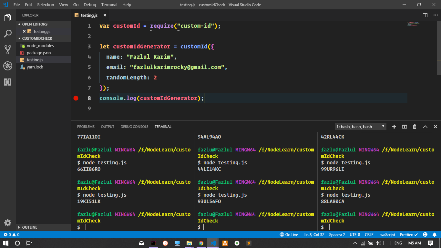Open the Search view in activity bar
This screenshot has width=441, height=248.
[x=8, y=34]
